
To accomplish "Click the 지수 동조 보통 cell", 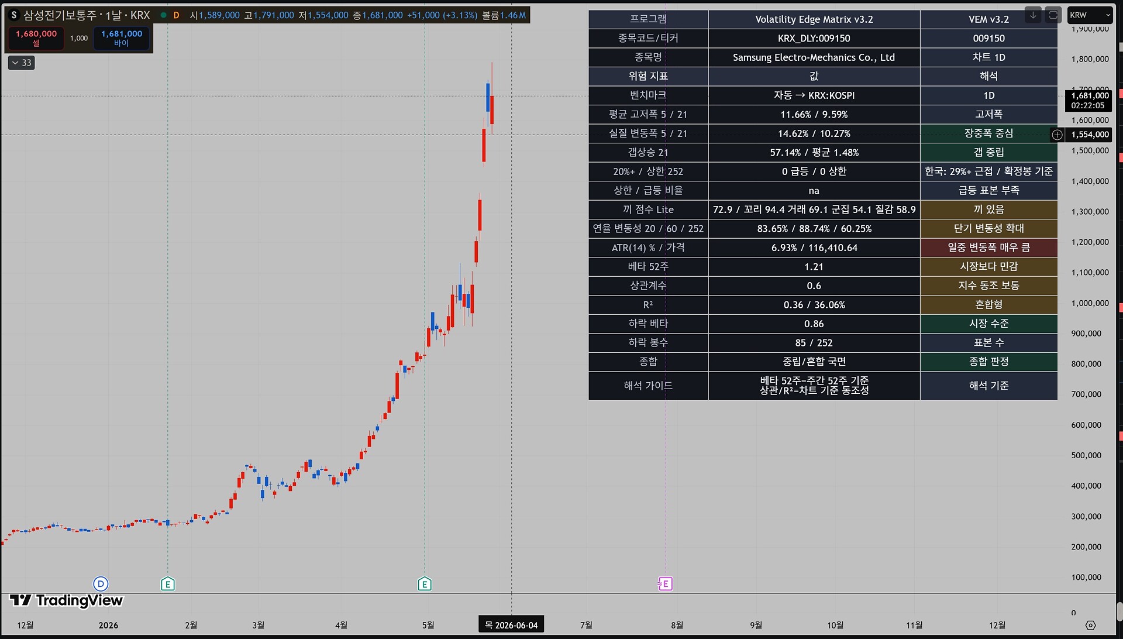I will tap(988, 286).
